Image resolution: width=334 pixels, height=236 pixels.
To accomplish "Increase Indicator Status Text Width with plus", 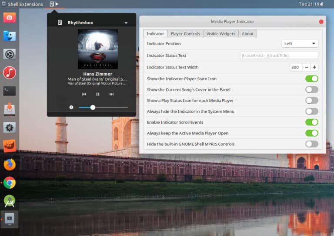I will [314, 67].
